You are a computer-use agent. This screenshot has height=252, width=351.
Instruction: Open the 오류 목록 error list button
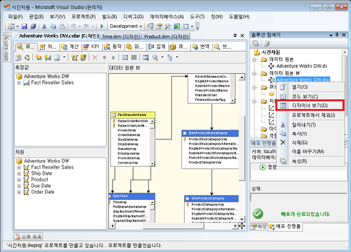coord(28,237)
